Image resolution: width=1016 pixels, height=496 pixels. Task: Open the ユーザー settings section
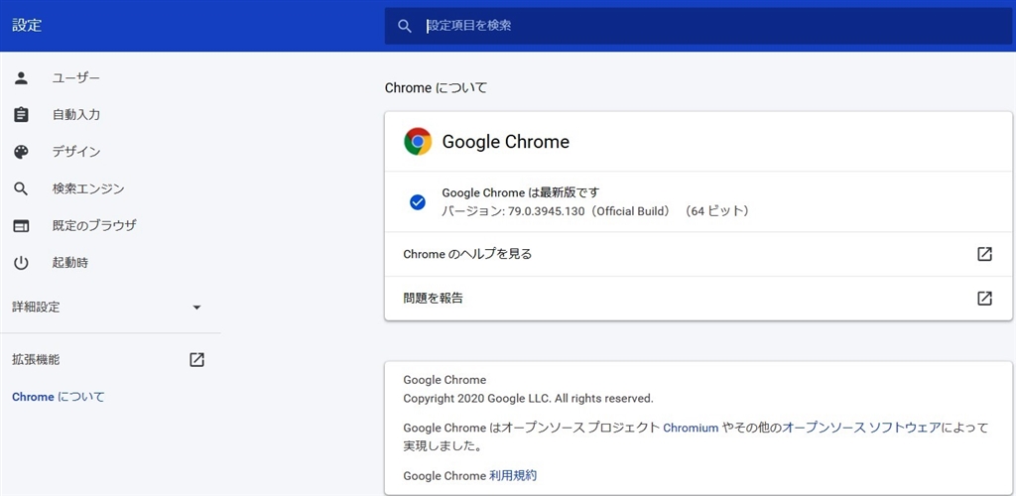[76, 77]
